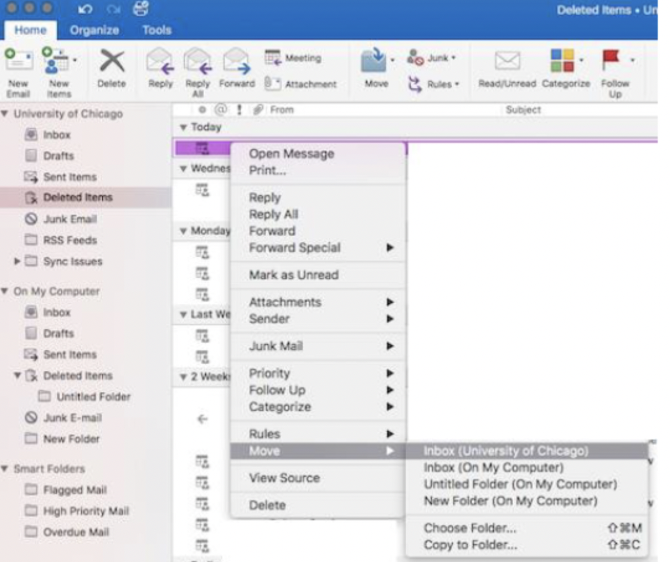Click the Subject column header
The height and width of the screenshot is (562, 670).
click(x=523, y=110)
